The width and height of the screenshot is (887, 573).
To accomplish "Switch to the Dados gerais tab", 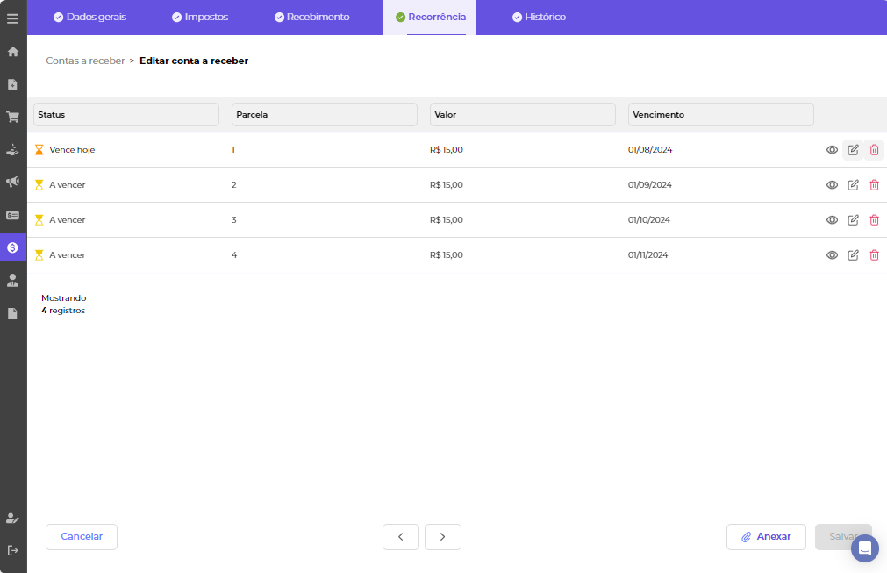I will pos(89,18).
